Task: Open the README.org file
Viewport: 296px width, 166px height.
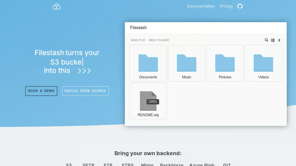Action: pyautogui.click(x=148, y=101)
